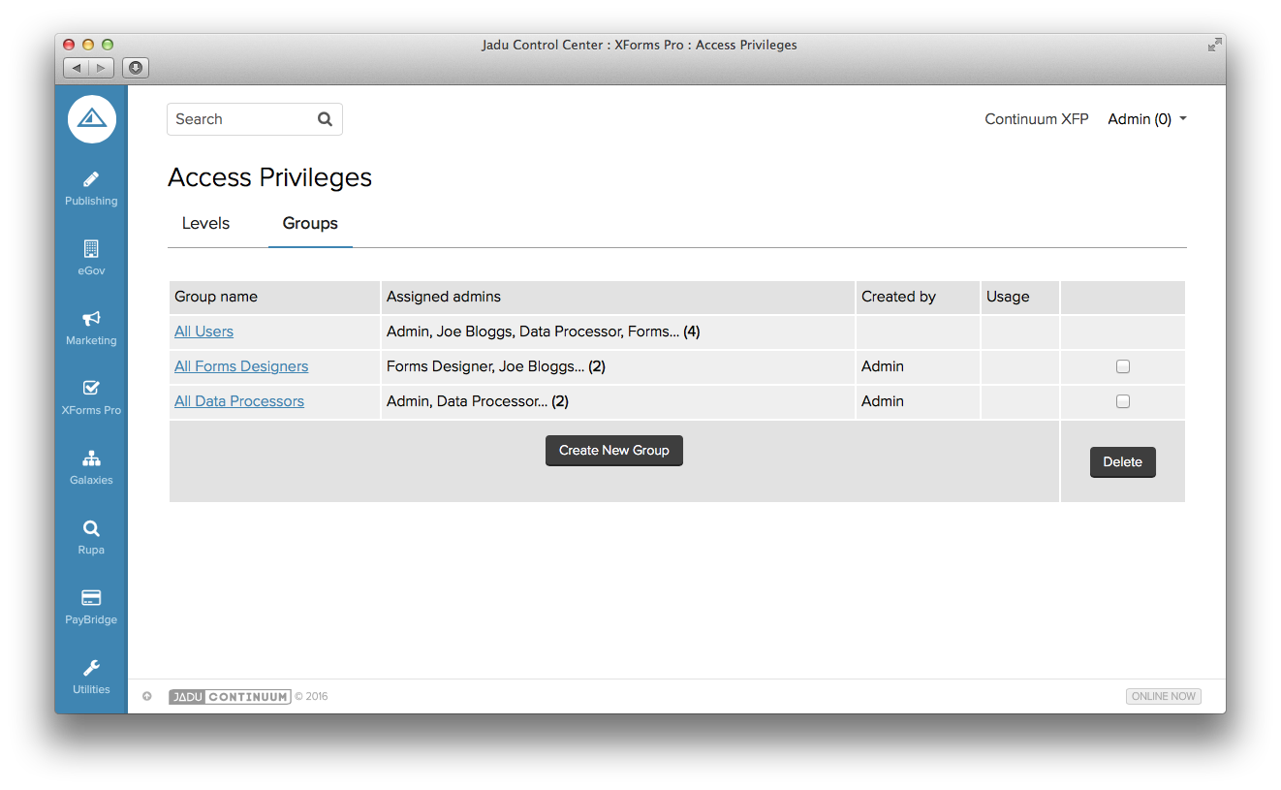Select the Groups tab
Image resolution: width=1281 pixels, height=790 pixels.
coord(310,223)
